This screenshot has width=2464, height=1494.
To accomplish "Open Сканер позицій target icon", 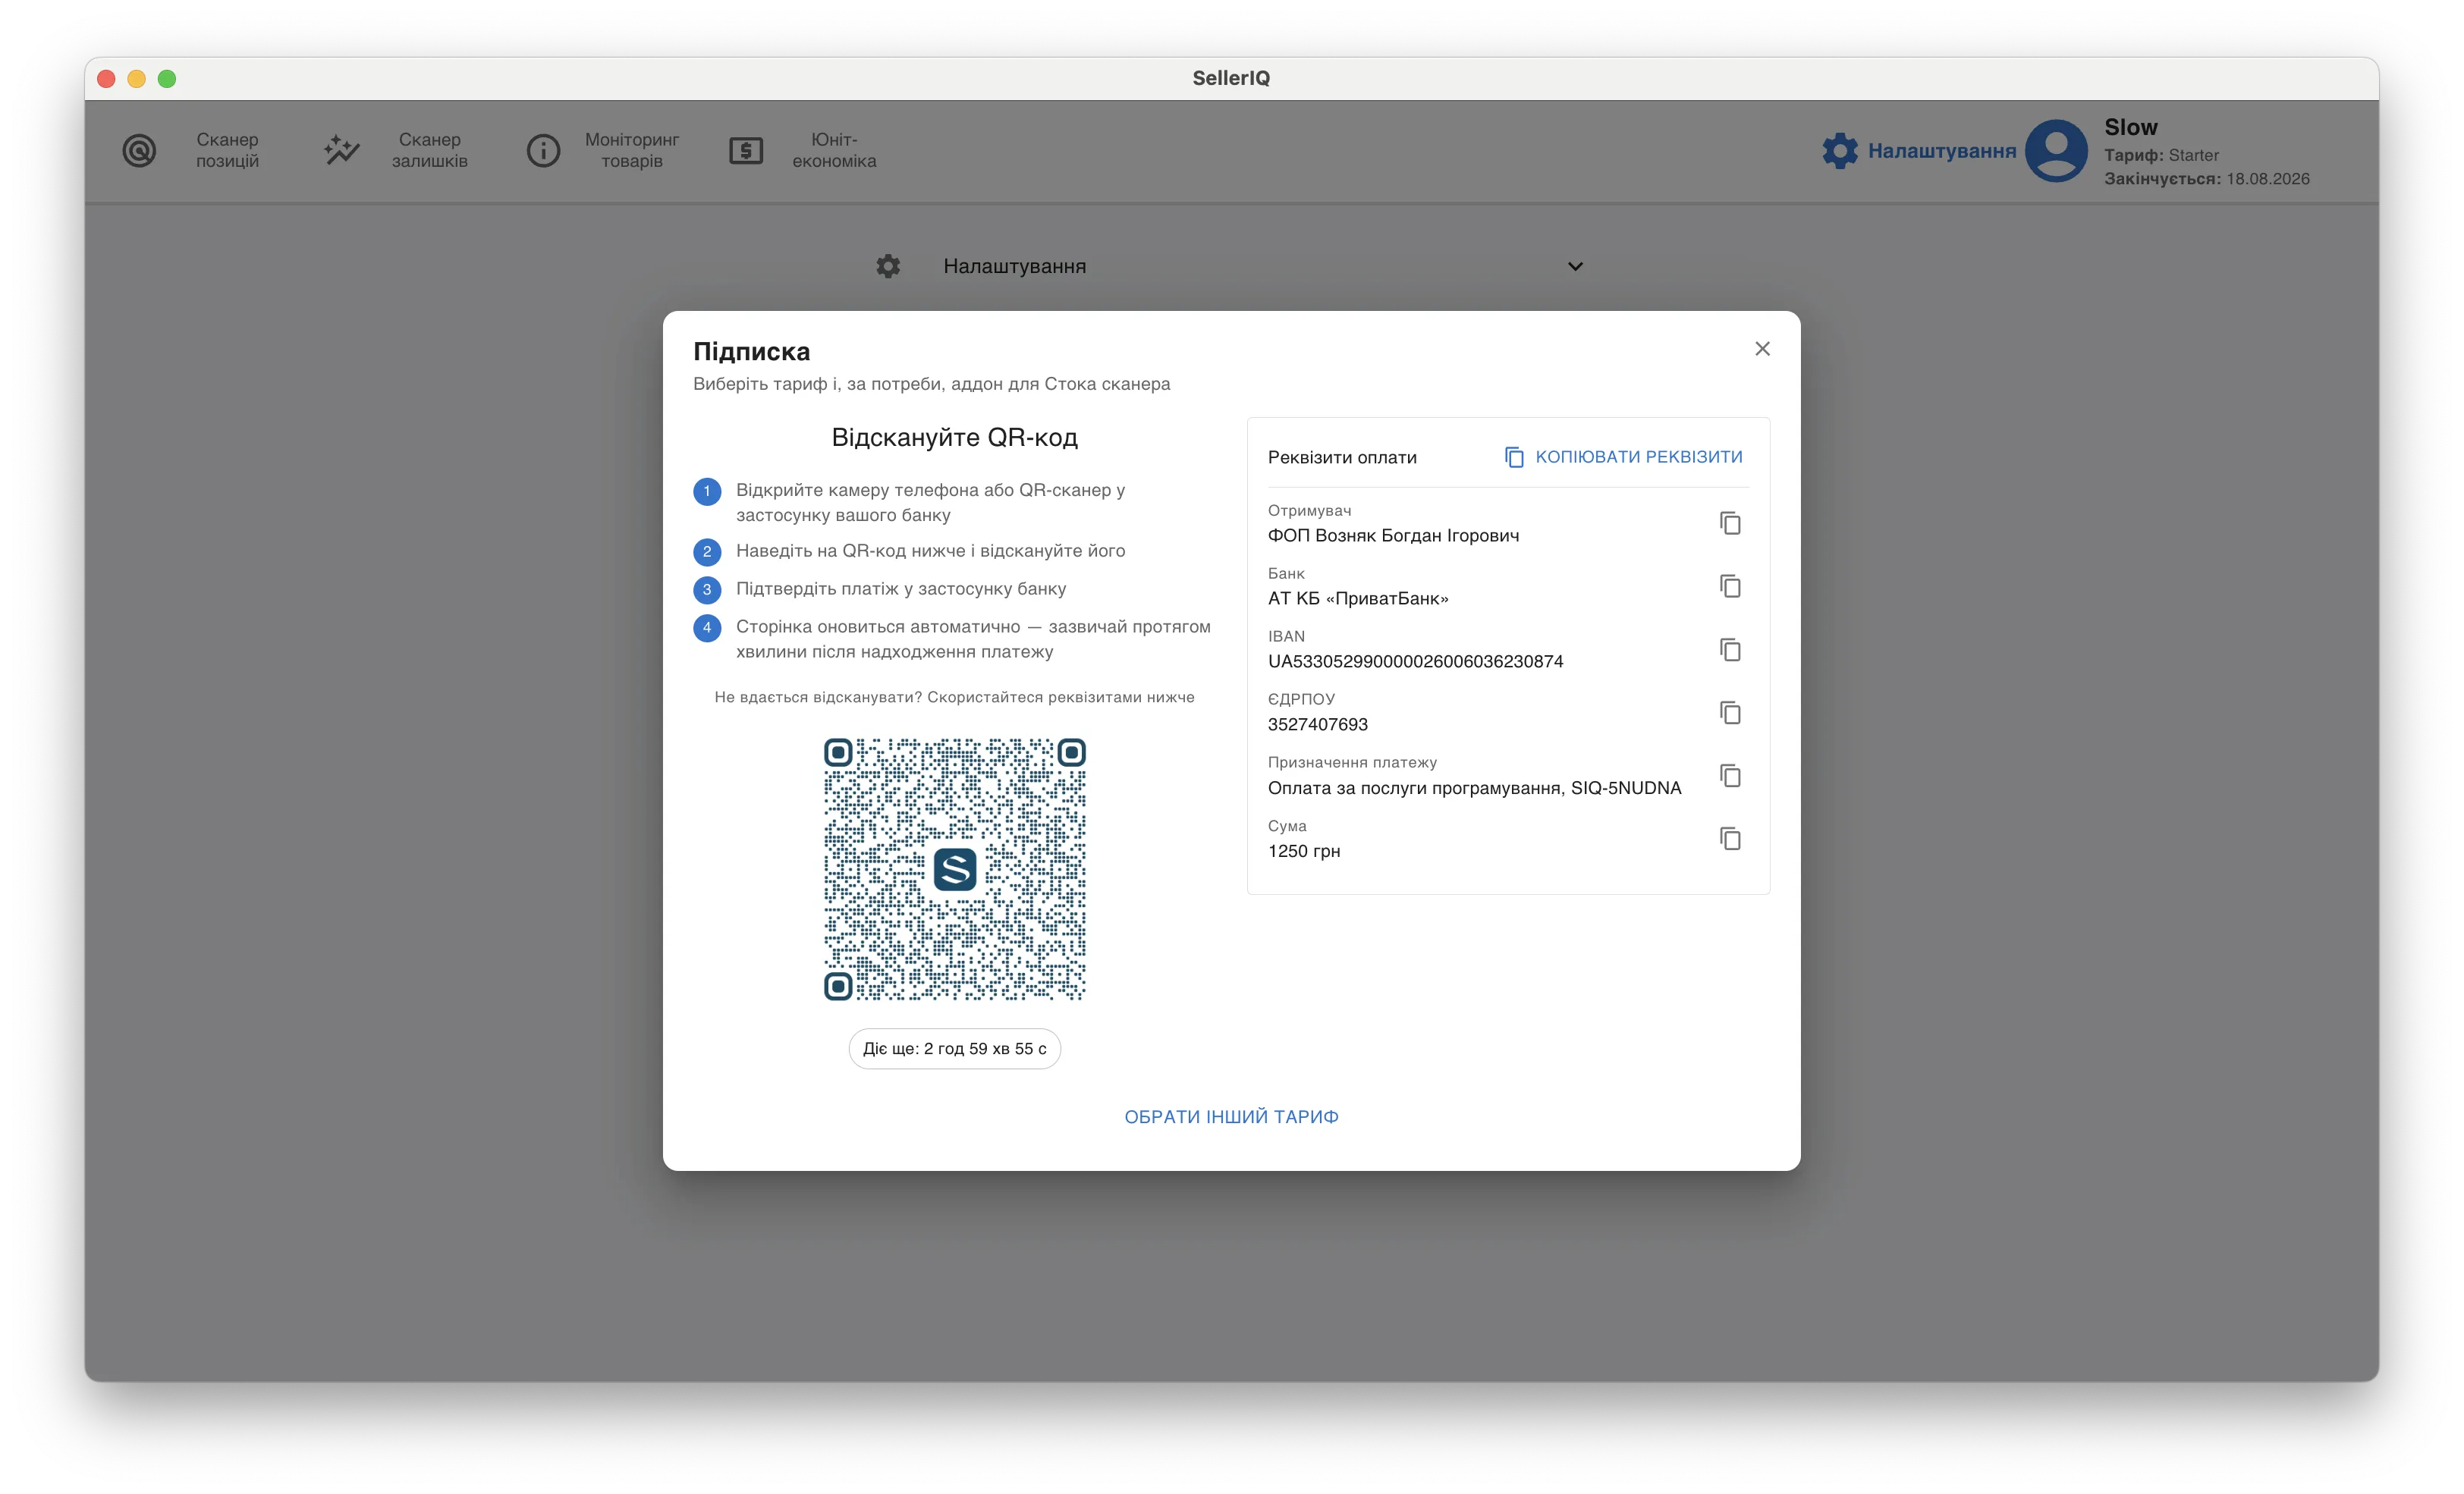I will click(139, 151).
